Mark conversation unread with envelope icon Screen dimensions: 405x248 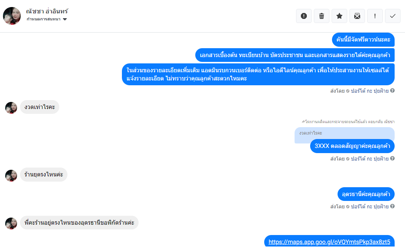357,16
